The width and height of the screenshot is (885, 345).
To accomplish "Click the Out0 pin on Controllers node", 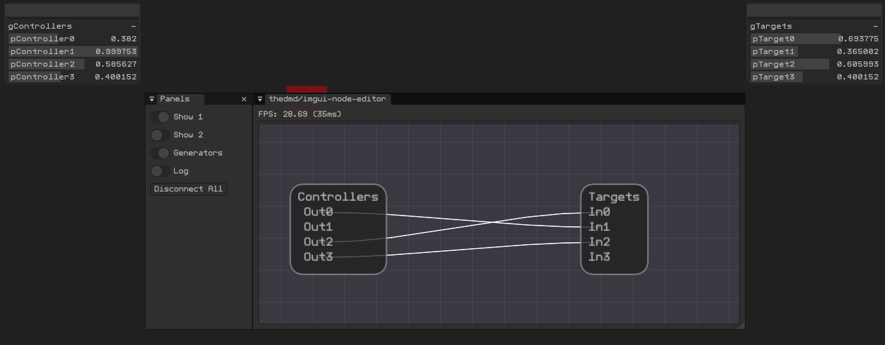I will 318,212.
